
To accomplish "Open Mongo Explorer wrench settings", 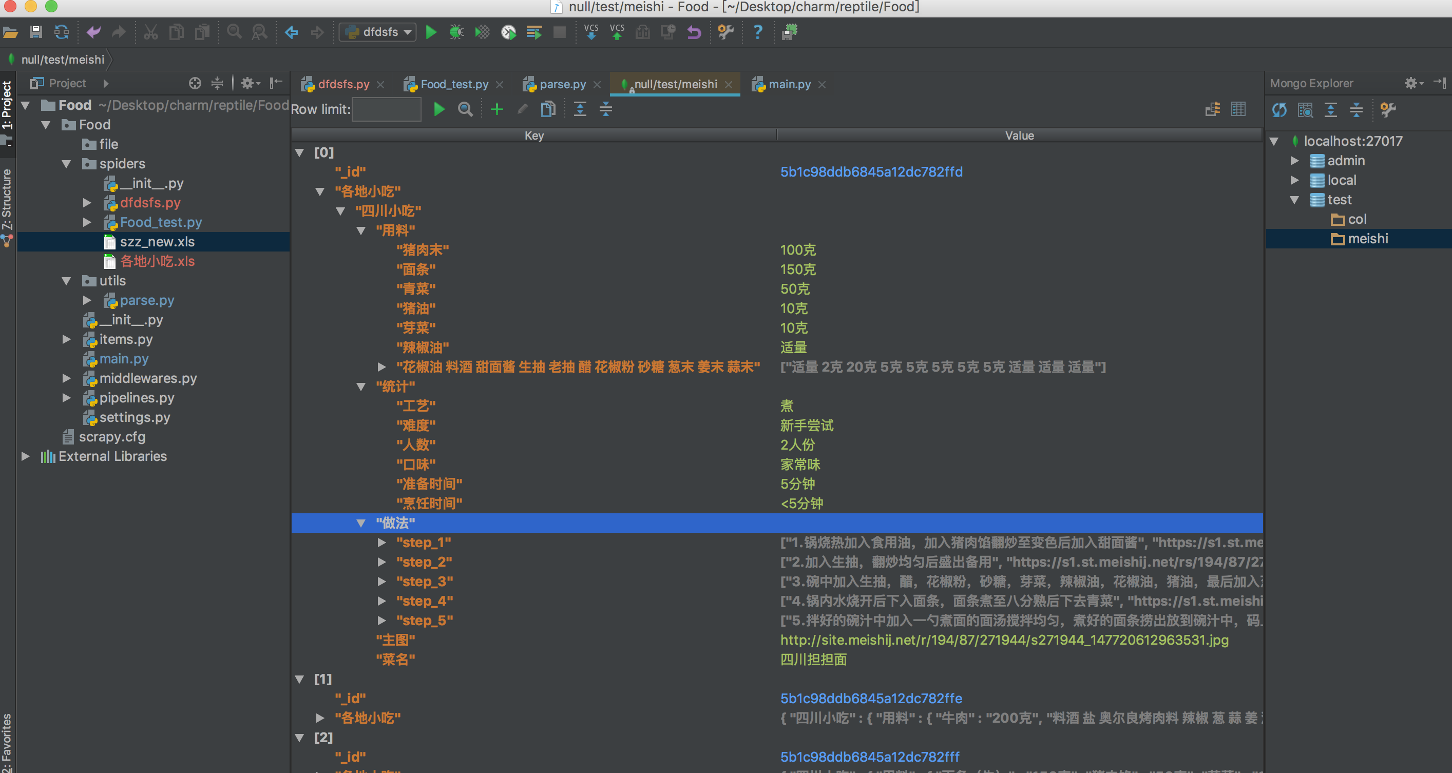I will (x=1388, y=110).
